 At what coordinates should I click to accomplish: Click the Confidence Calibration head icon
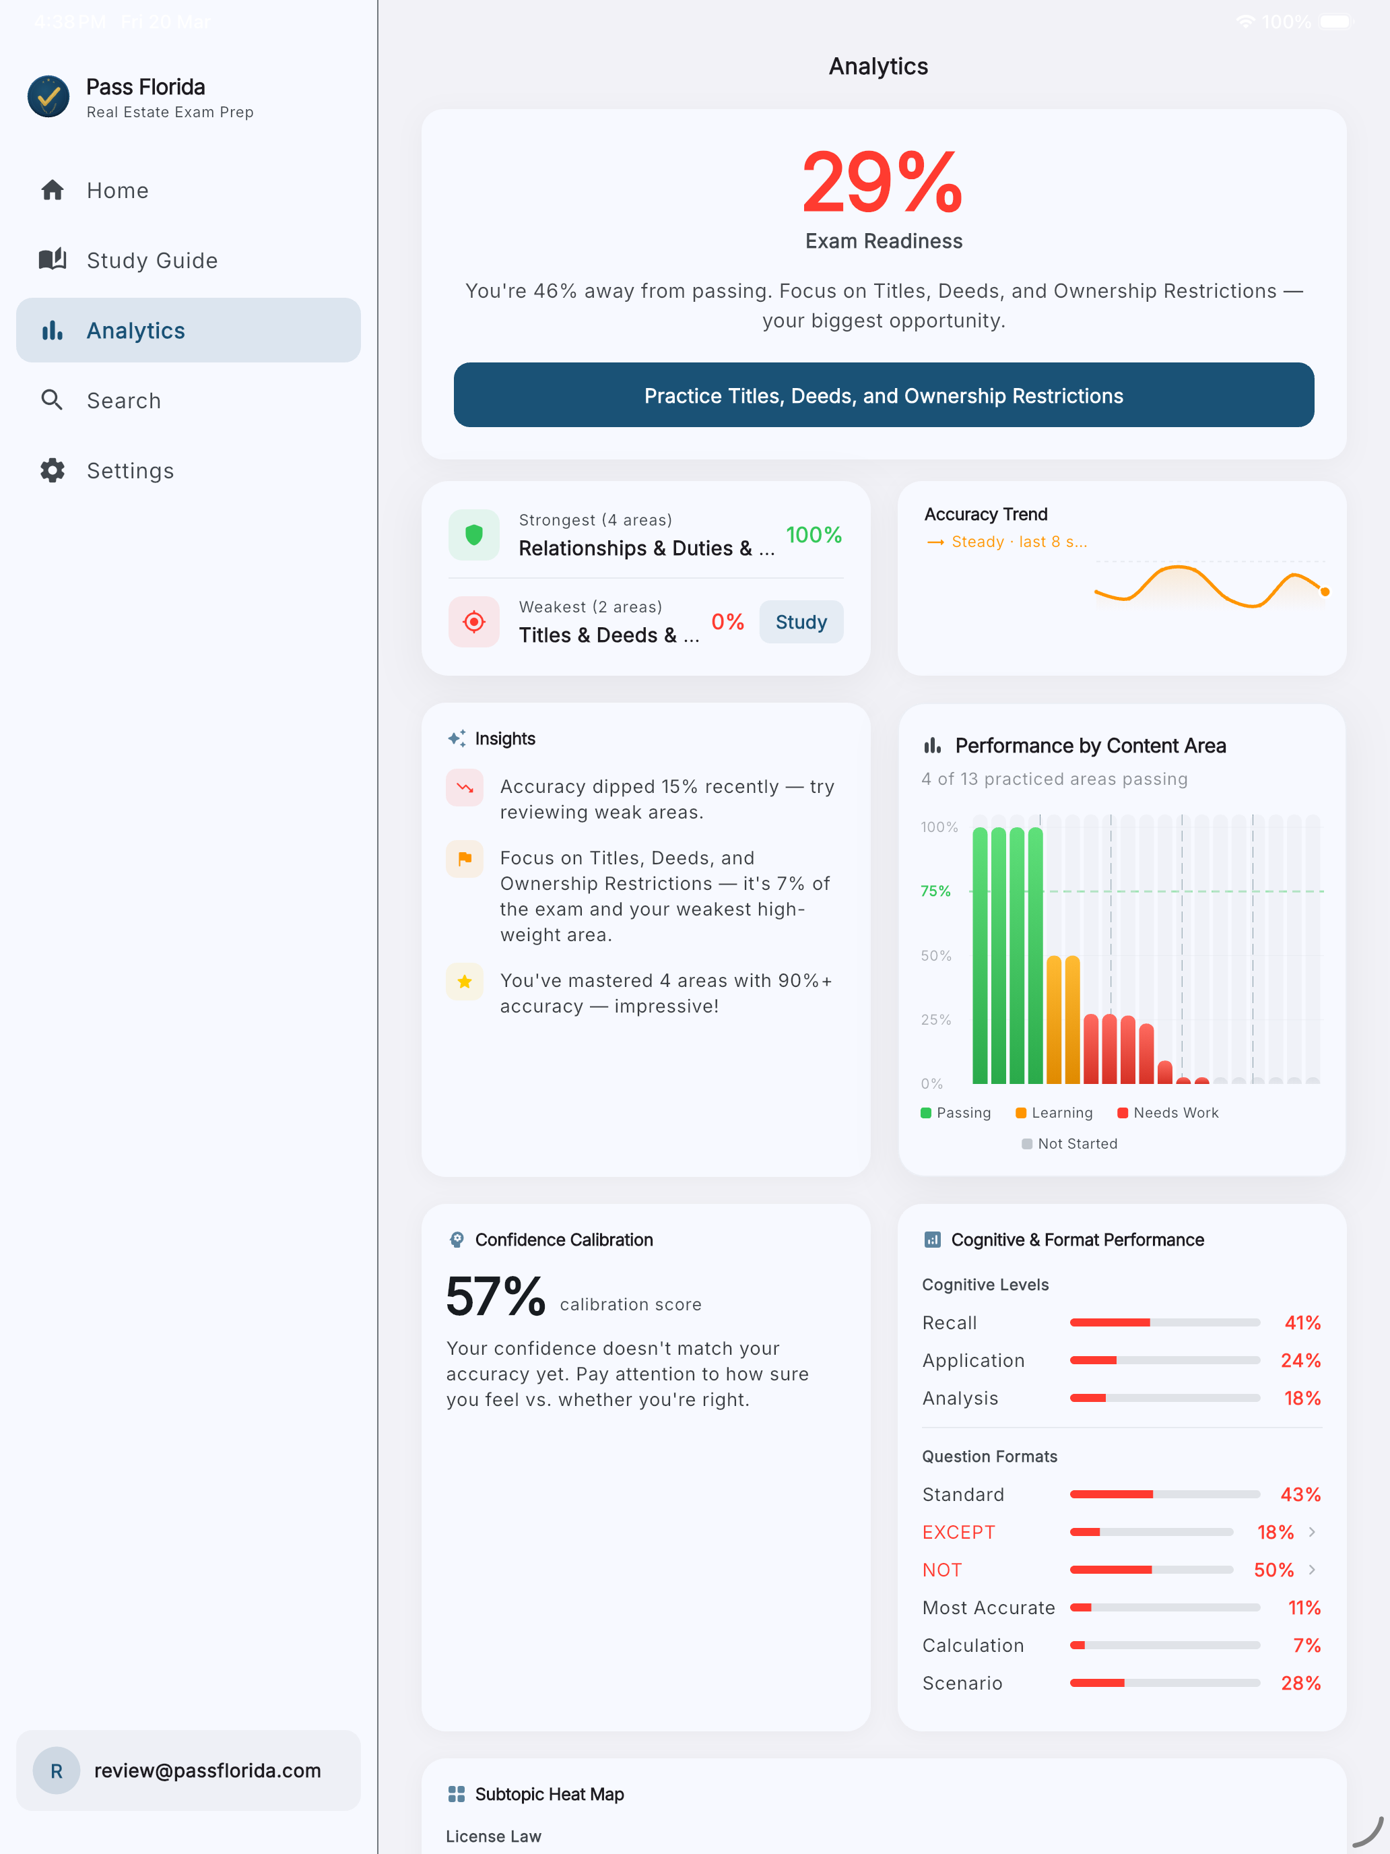[457, 1240]
